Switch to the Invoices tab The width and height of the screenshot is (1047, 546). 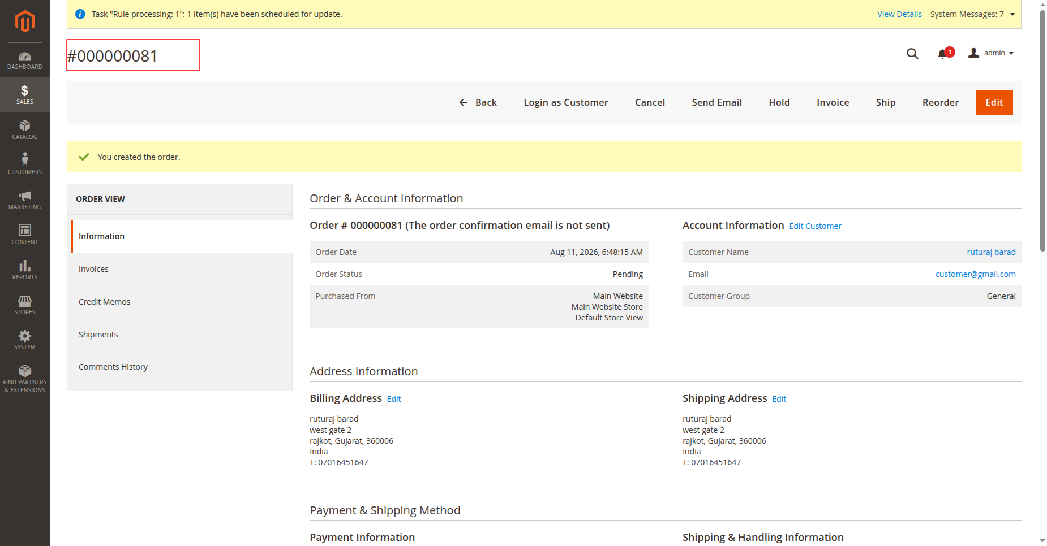[182, 269]
